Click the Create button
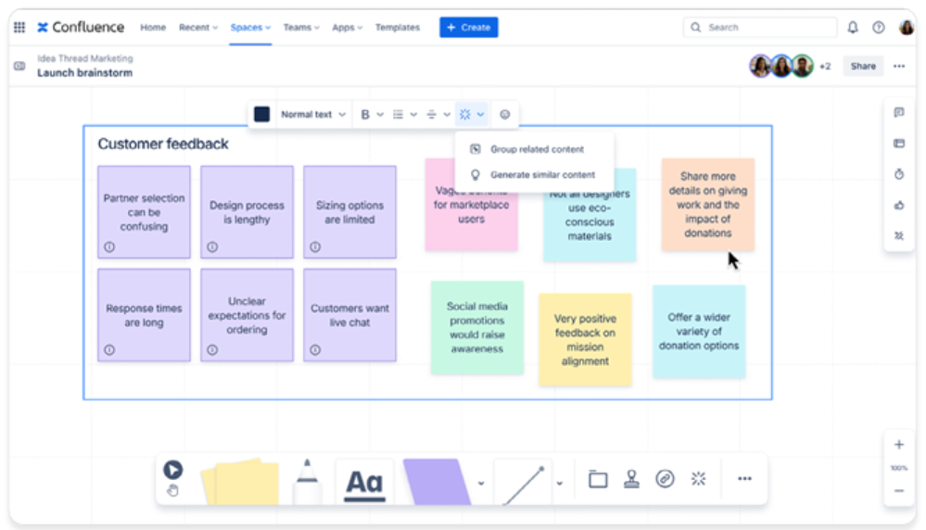 (x=468, y=28)
